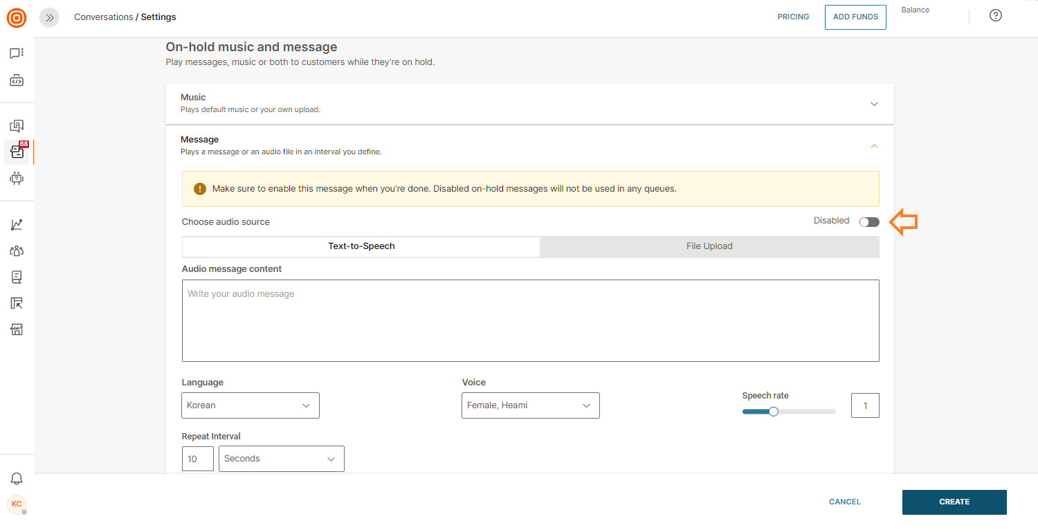1038x530 pixels.
Task: Open the notifications bell icon
Action: [17, 479]
